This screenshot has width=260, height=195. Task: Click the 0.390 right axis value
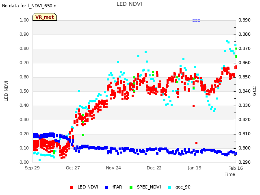click(245, 20)
